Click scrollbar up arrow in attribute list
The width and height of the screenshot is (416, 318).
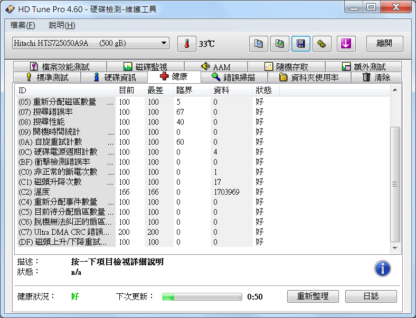click(395, 90)
